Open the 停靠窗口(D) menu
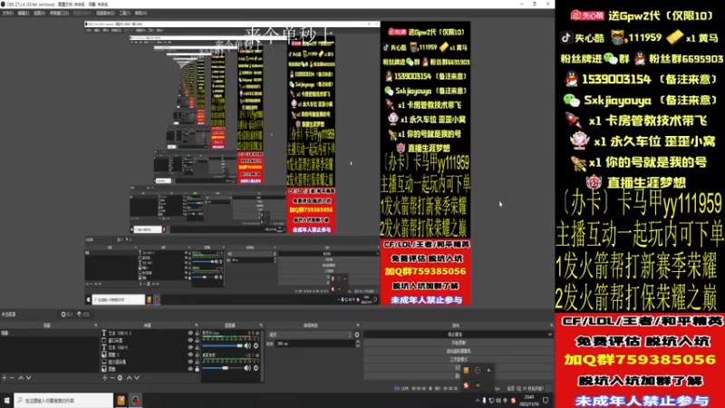Image resolution: width=725 pixels, height=408 pixels. 59,13
